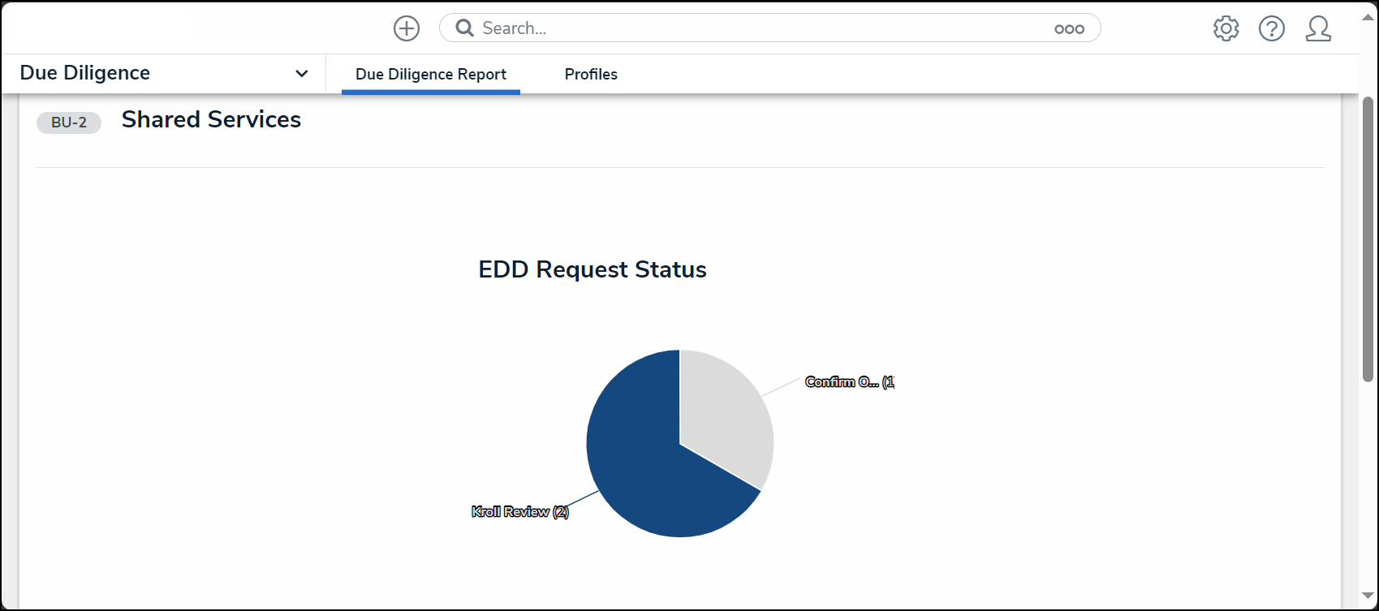Open the three-circles search options icon

click(x=1069, y=29)
